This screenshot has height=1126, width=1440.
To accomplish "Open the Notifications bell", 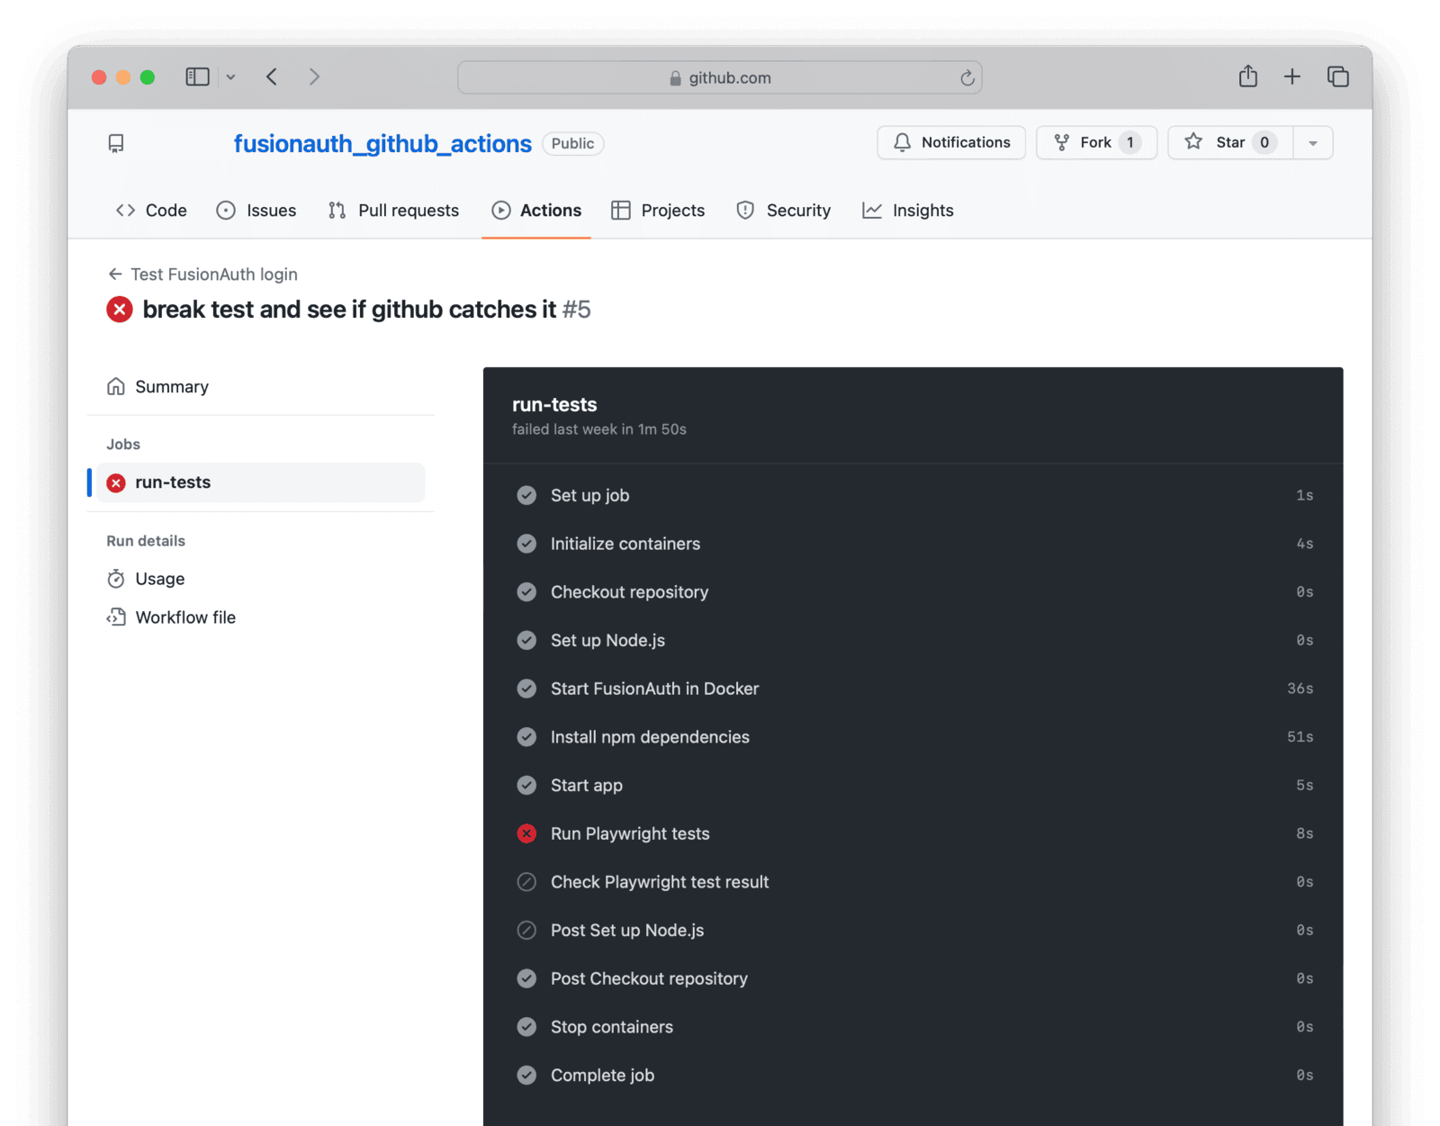I will point(902,142).
